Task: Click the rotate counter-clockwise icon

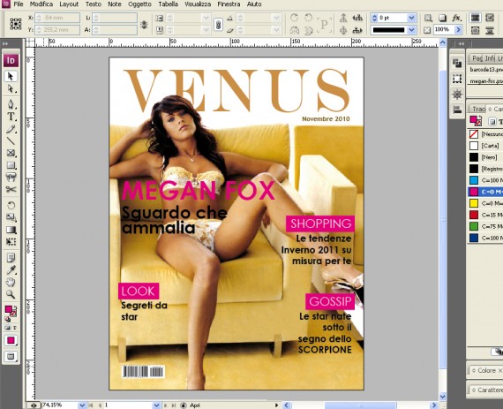Action: tap(308, 18)
